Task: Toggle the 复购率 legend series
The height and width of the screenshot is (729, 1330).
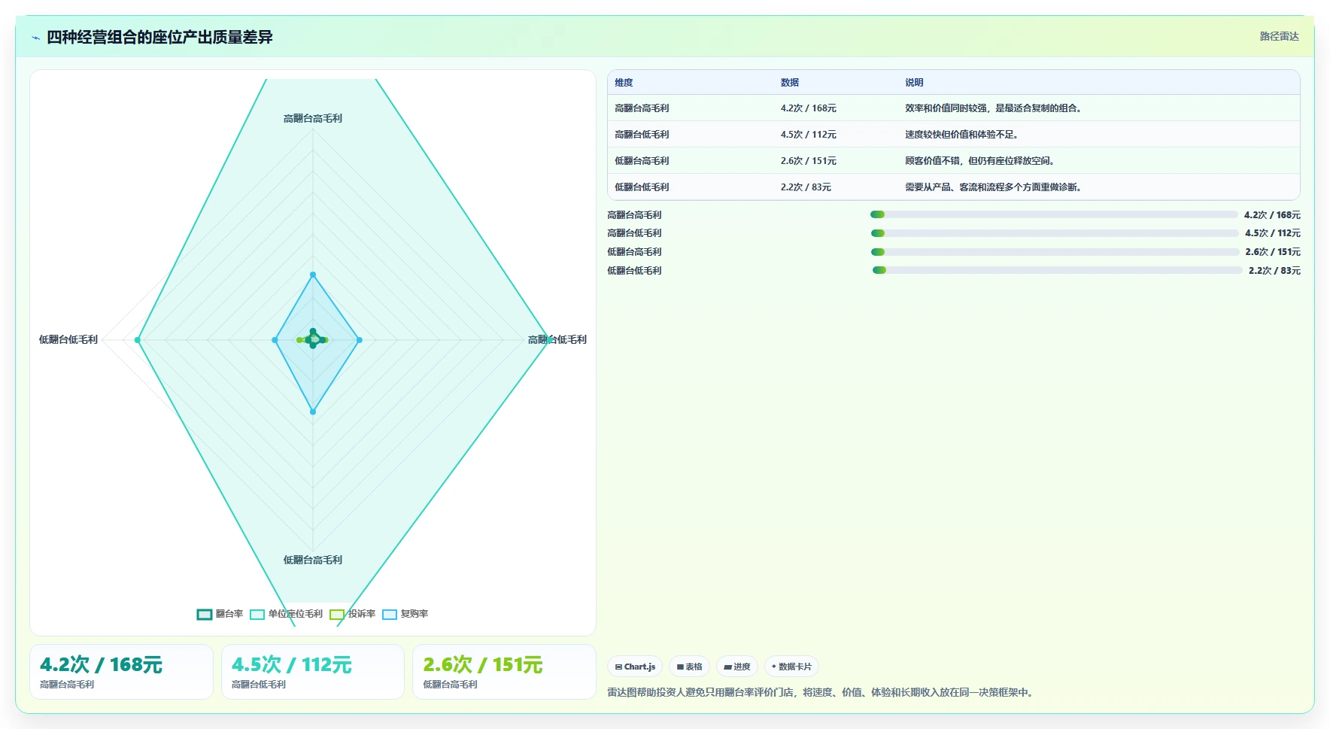Action: point(405,614)
